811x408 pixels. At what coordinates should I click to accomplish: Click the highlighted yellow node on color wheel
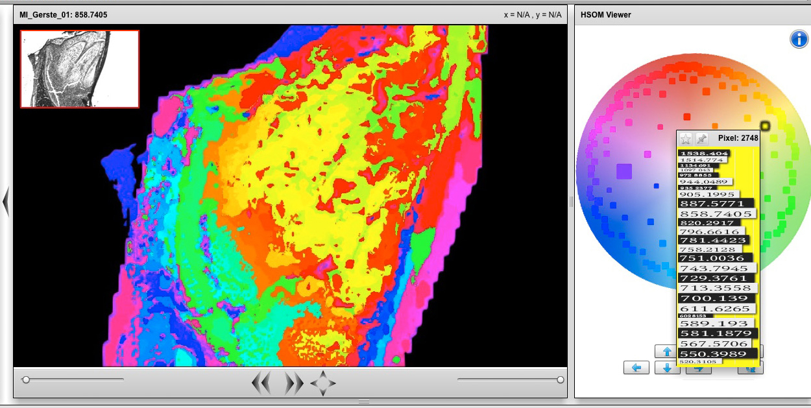(765, 126)
